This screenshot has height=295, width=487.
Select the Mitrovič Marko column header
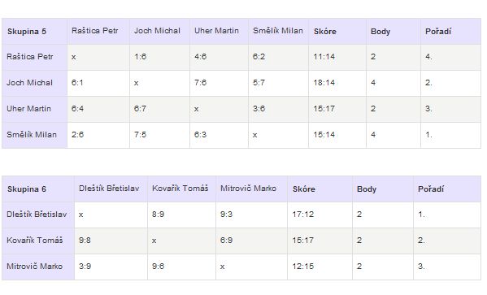click(x=251, y=189)
